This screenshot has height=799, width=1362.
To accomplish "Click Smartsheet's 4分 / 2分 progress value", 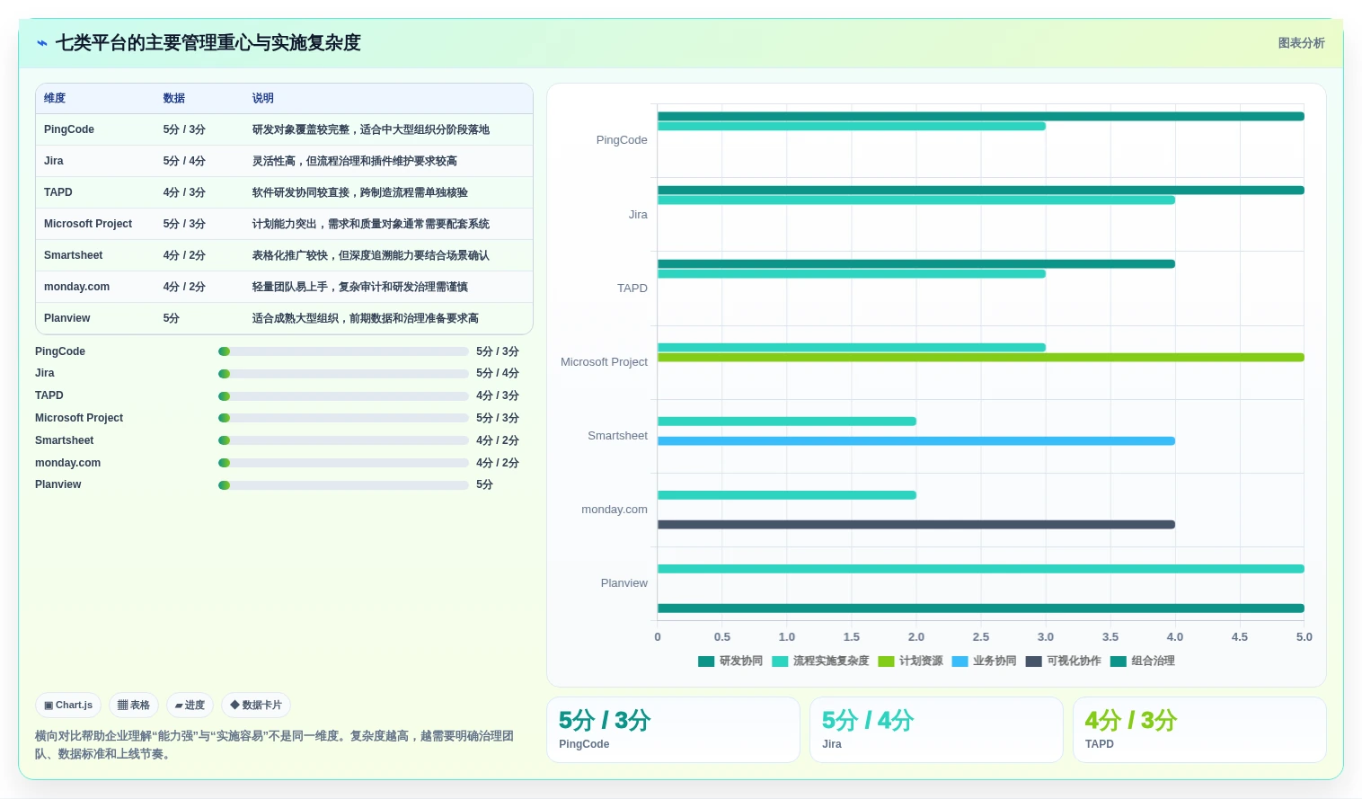I will pos(498,440).
